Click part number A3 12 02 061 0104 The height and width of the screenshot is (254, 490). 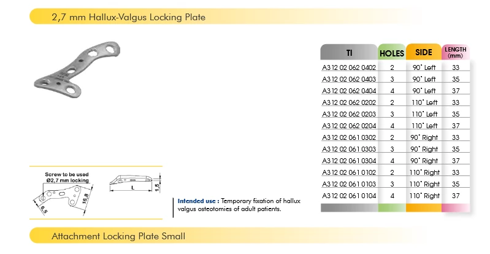click(349, 196)
